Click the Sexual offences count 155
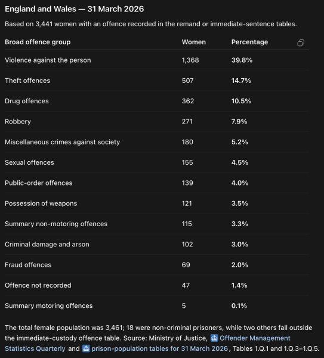The width and height of the screenshot is (324, 358). click(187, 162)
